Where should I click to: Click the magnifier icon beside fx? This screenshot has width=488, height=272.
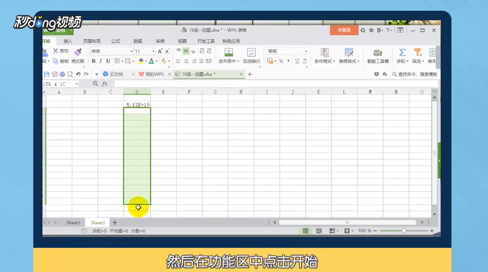(x=95, y=83)
